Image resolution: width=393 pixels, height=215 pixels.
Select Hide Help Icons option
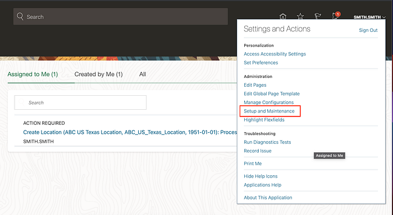[261, 176]
